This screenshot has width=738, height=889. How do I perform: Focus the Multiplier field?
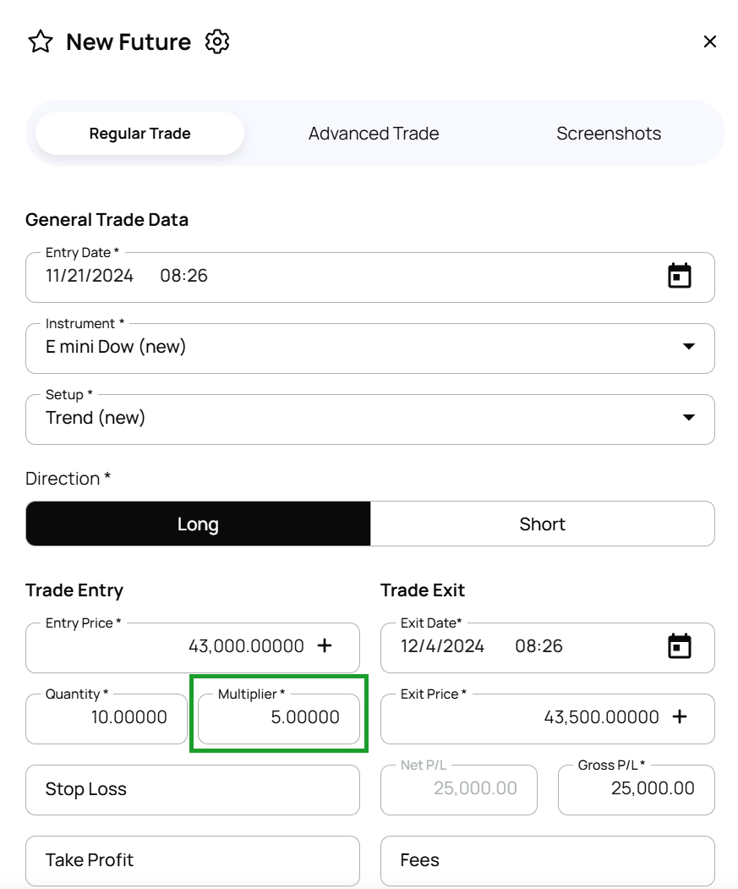[279, 718]
